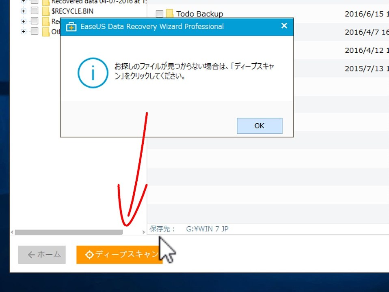
Task: Check the $RECYCLE.BIN folder checkbox
Action: (35, 11)
